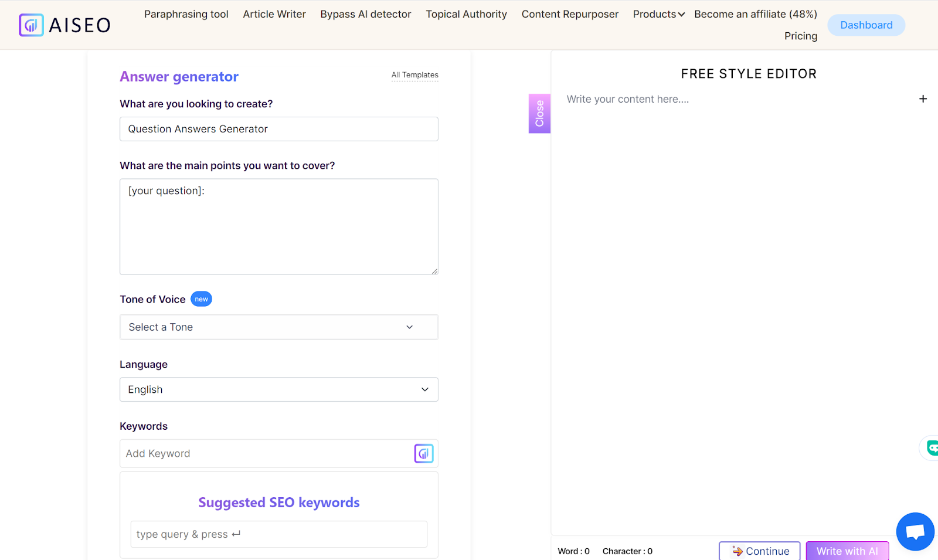Image resolution: width=938 pixels, height=560 pixels.
Task: Click the AISEO logo icon
Action: [31, 25]
